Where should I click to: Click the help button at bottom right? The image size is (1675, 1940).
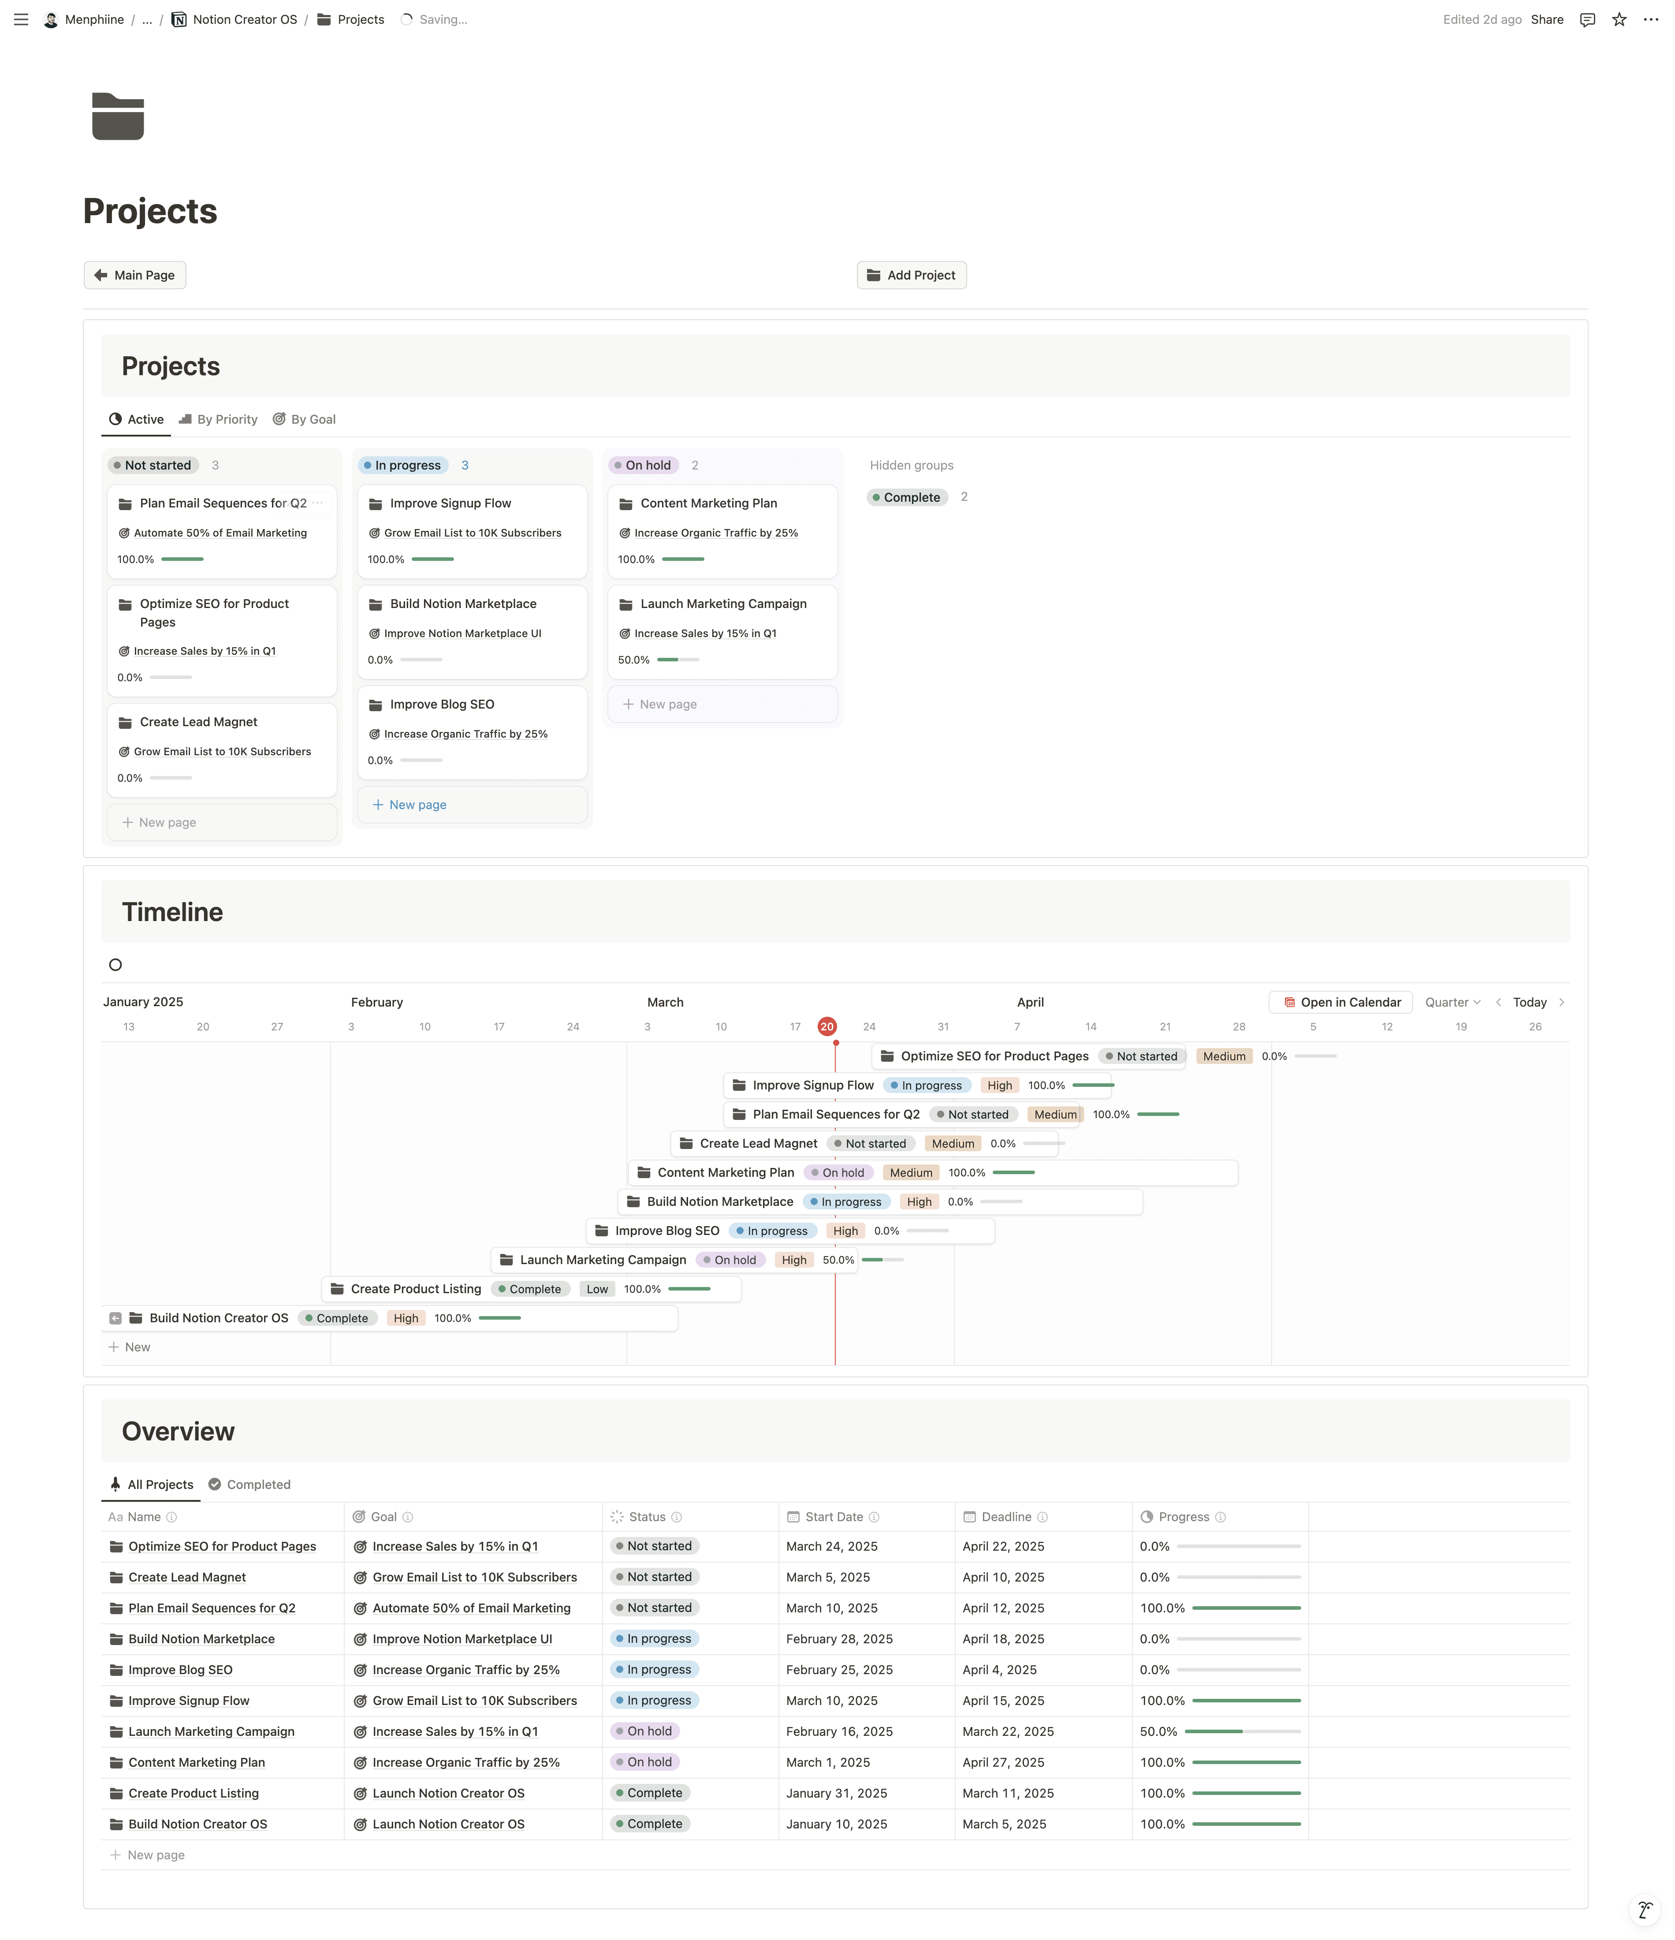1645,1910
